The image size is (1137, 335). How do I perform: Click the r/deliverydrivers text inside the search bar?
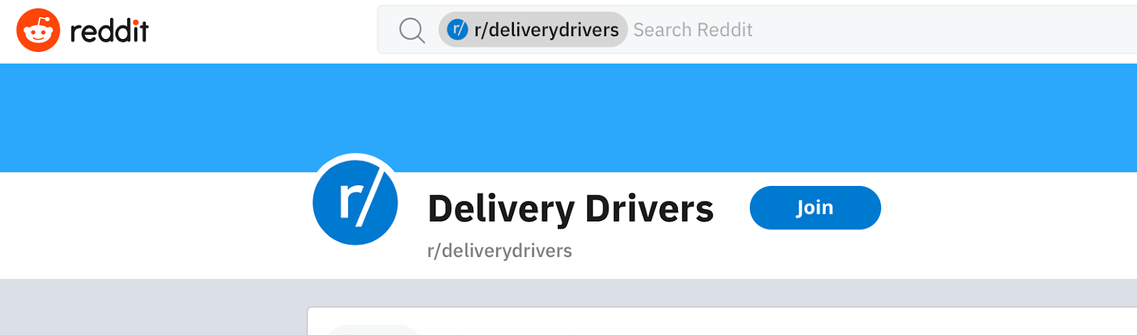pyautogui.click(x=546, y=30)
